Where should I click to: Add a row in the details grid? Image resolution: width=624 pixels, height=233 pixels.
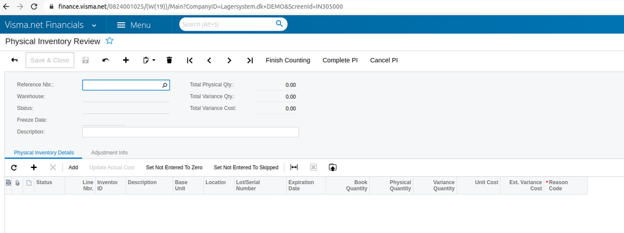coord(34,167)
